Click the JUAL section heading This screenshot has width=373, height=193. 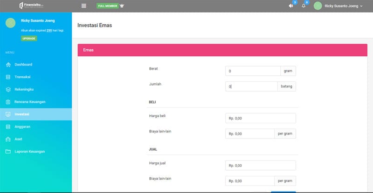click(153, 149)
